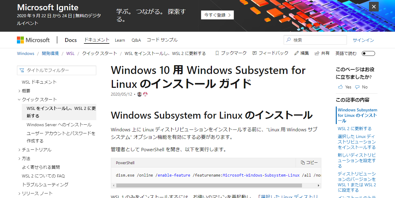Open the コード サンプル nav item
Viewport: 395px width, 198px height.
click(x=162, y=40)
